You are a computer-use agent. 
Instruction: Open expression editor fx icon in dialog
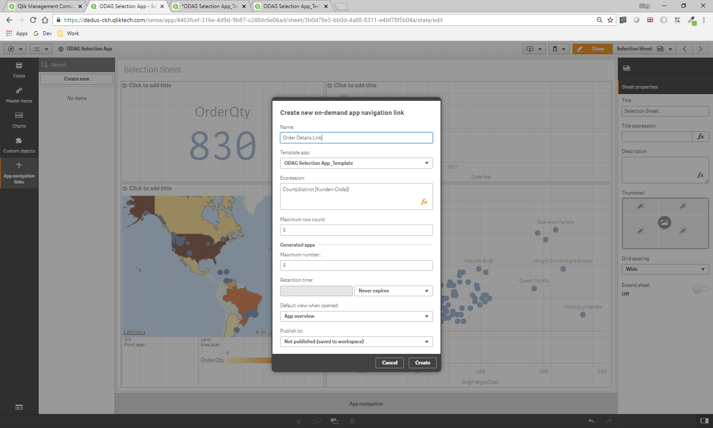coord(424,202)
